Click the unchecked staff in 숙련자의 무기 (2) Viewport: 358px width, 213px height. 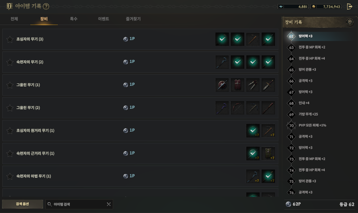tap(222, 62)
